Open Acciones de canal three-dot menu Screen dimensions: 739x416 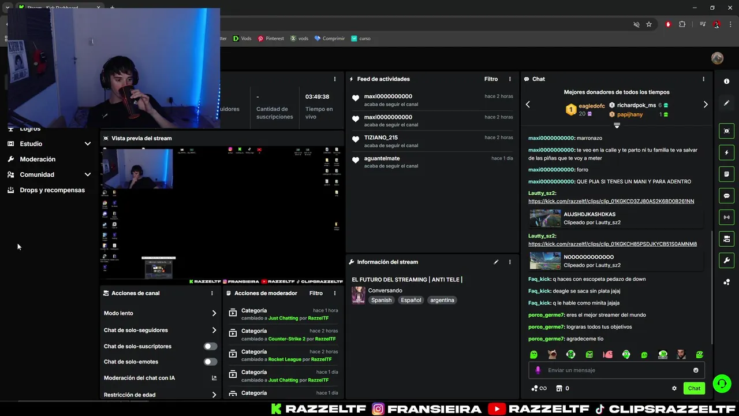[212, 293]
